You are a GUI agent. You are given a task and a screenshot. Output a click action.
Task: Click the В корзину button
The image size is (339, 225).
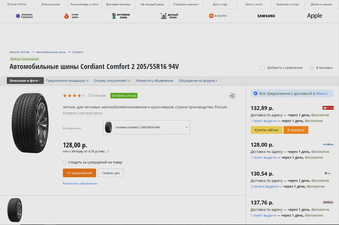click(296, 130)
